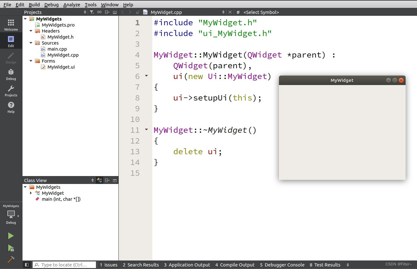Open the Debug menu

(51, 5)
